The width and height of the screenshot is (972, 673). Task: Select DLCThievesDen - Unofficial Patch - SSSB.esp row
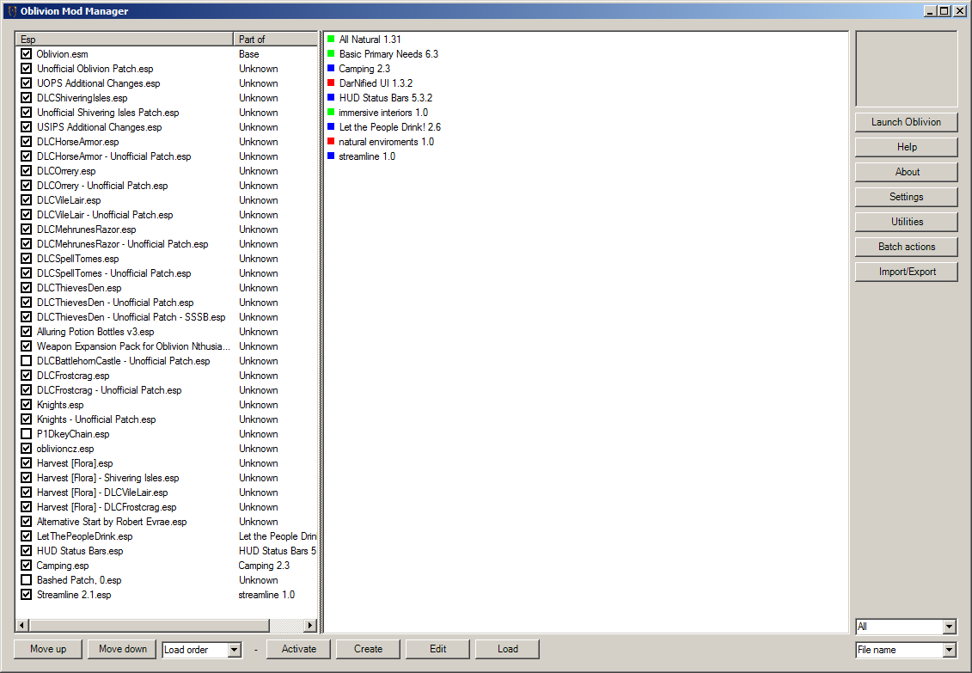[x=167, y=317]
